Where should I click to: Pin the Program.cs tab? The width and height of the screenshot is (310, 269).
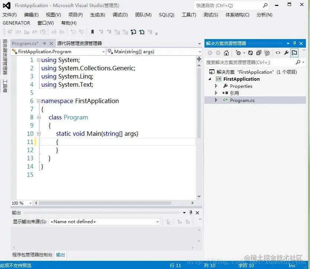[x=44, y=44]
